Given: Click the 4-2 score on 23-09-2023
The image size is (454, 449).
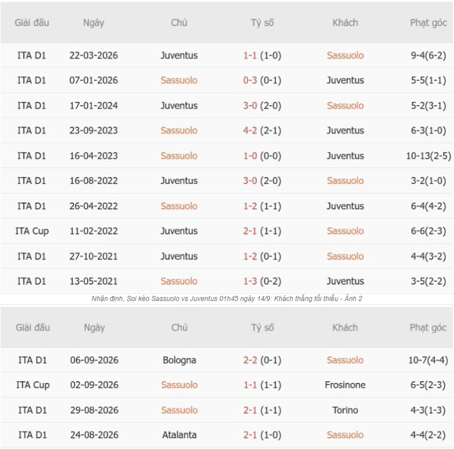Looking at the screenshot, I should (x=250, y=130).
